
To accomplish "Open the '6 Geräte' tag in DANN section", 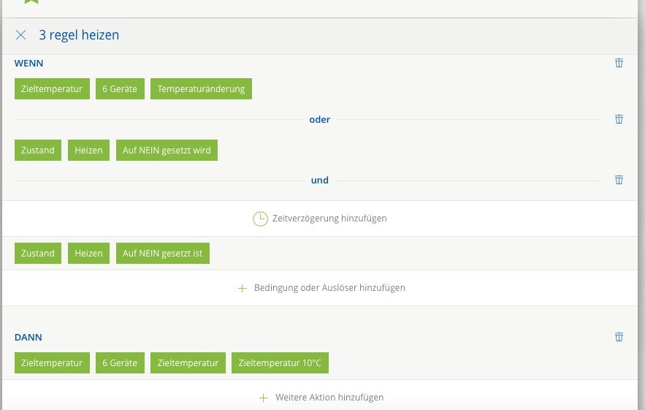I will (x=120, y=363).
